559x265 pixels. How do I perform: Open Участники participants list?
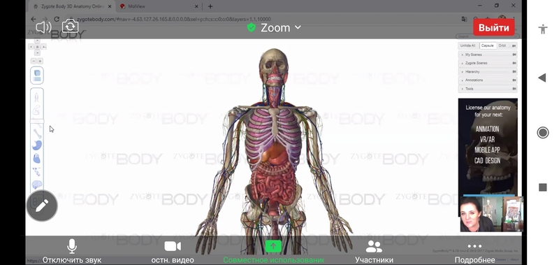tap(374, 252)
